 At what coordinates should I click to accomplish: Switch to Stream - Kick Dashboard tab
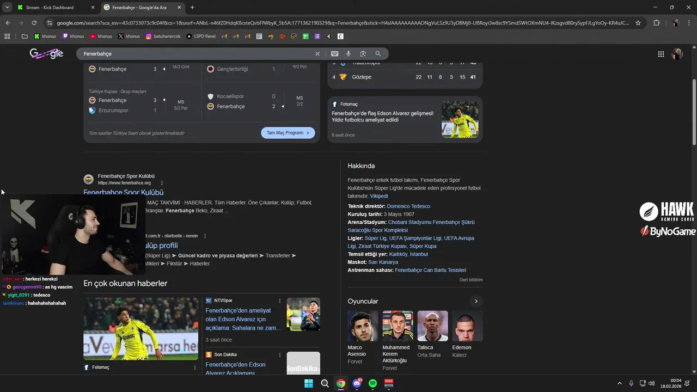(x=50, y=7)
